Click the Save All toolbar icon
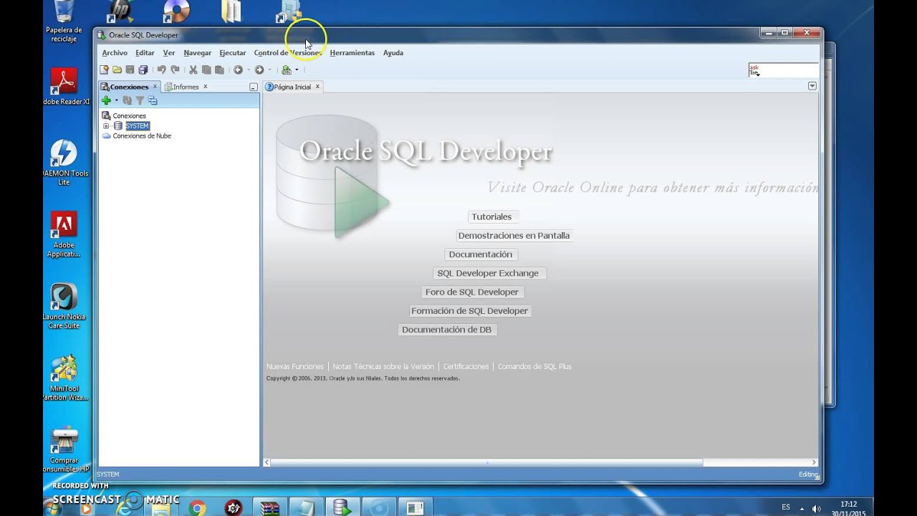The height and width of the screenshot is (516, 917). click(x=143, y=70)
